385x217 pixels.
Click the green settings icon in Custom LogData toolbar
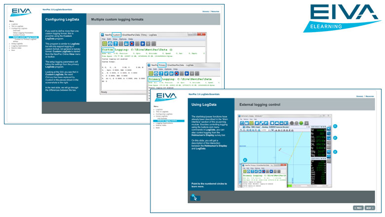tap(105, 43)
